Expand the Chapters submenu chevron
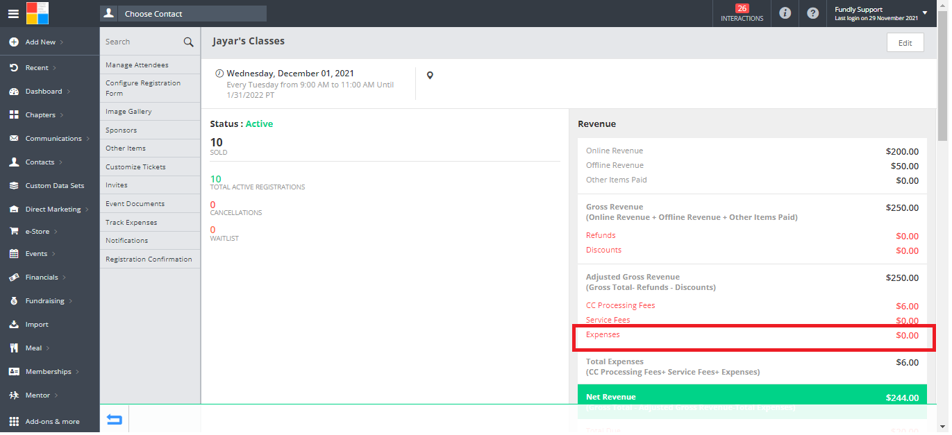Viewport: 952px width, 435px height. click(61, 115)
